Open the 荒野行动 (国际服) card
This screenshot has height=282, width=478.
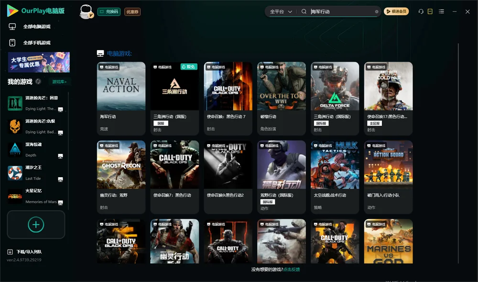coord(282,177)
